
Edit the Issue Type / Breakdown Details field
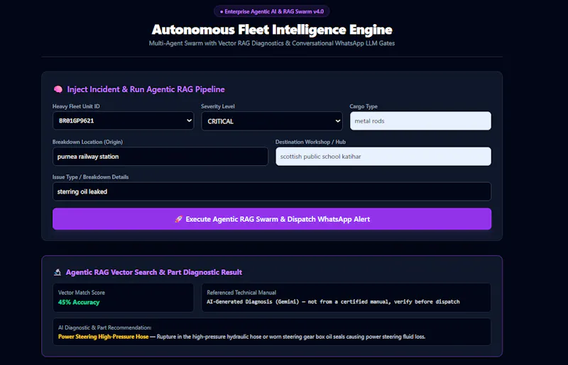point(272,191)
